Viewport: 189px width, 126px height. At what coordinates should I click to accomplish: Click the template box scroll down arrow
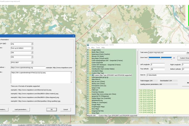(x=71, y=82)
